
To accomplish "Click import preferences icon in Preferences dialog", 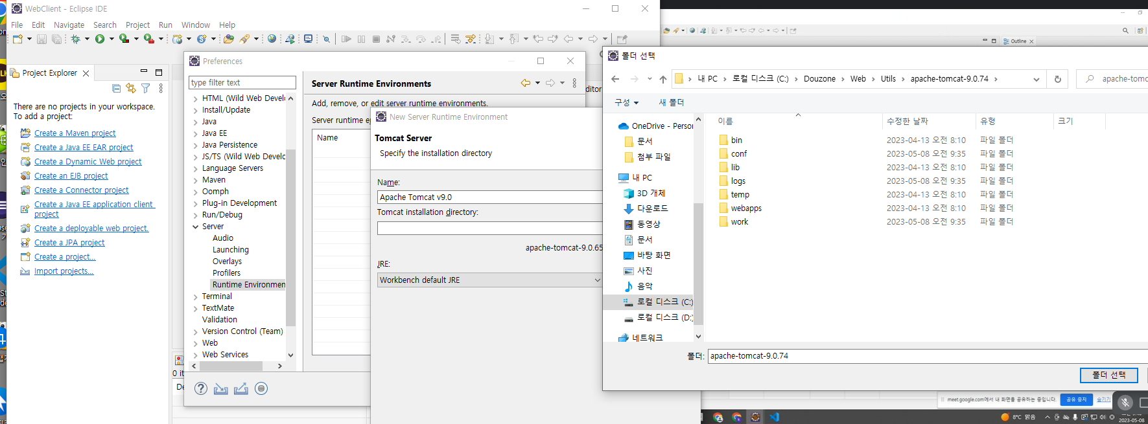I will 221,388.
